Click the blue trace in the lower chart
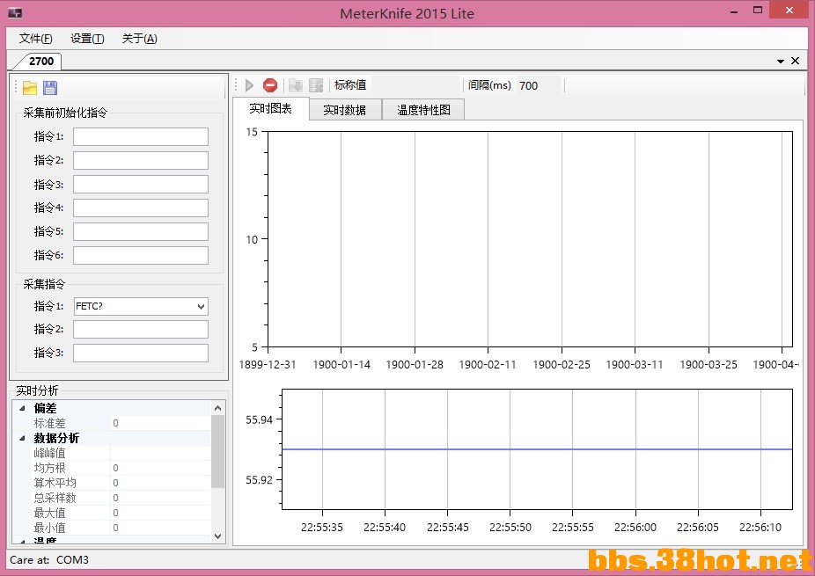Image resolution: width=815 pixels, height=576 pixels. (x=537, y=449)
